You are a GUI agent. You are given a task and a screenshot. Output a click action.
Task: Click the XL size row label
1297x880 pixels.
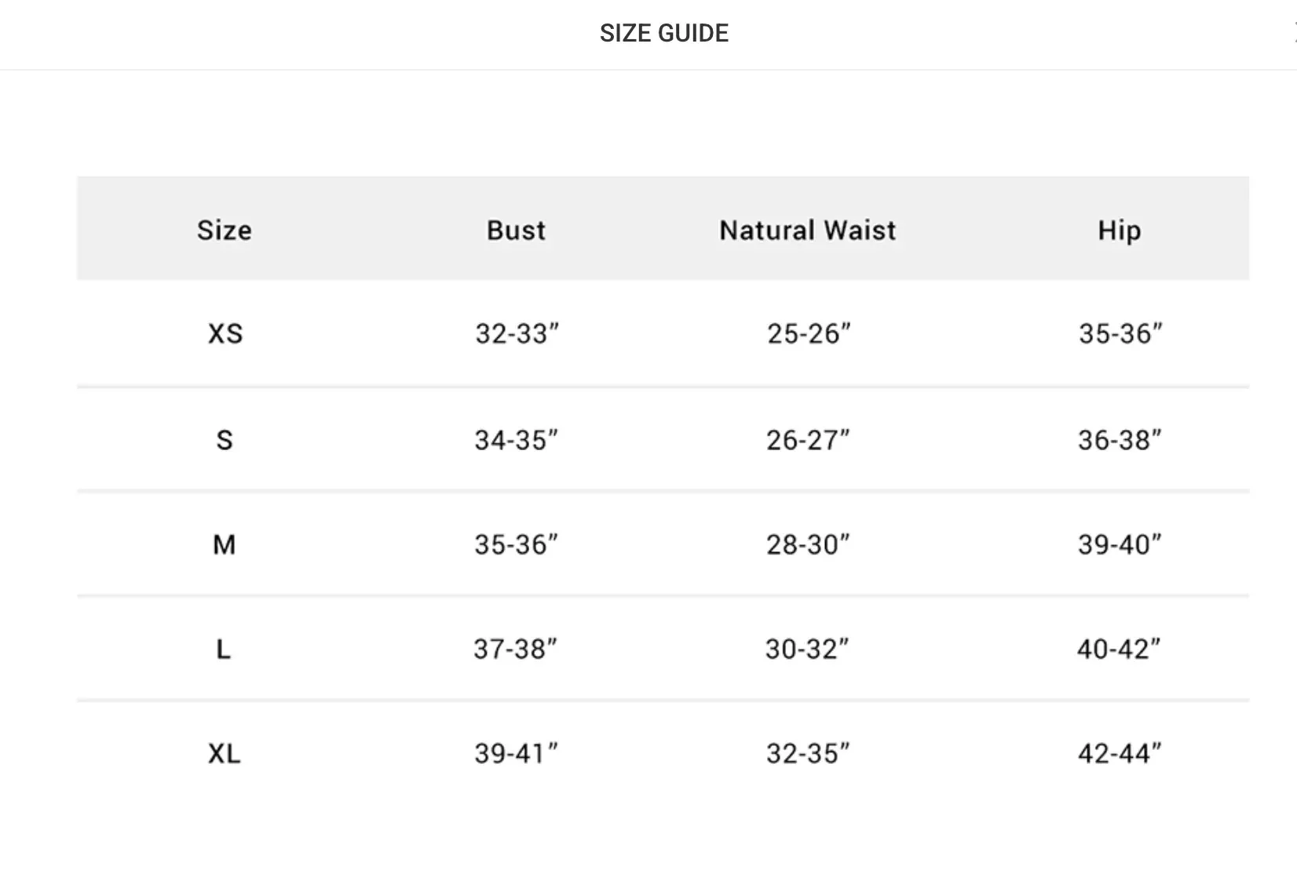point(225,754)
